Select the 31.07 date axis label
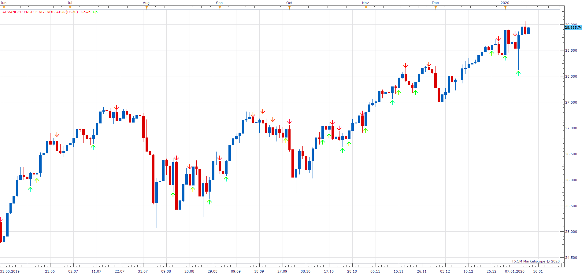 (143, 271)
